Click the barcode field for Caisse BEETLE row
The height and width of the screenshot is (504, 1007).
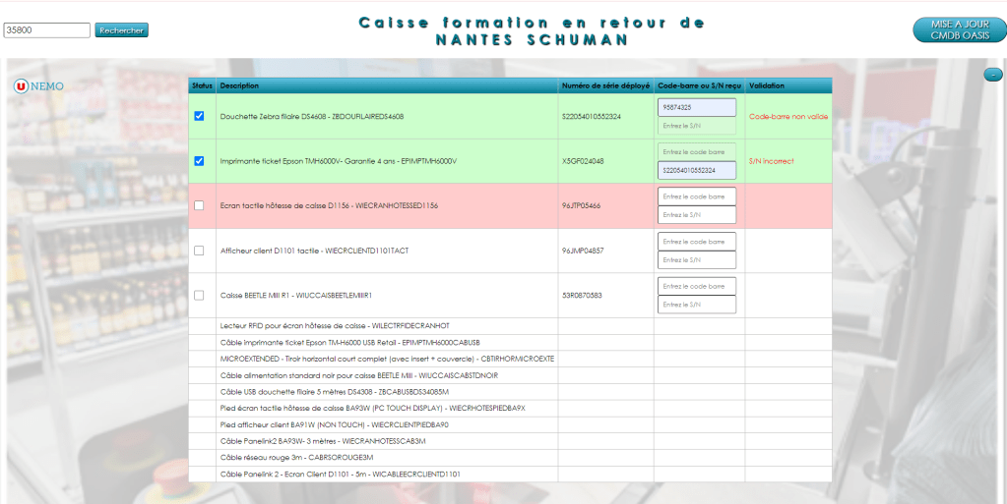[x=696, y=286]
